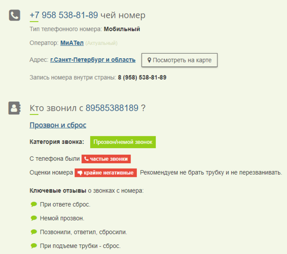Click the phone icon in frequent calls badge
This screenshot has height=254, width=287.
86,159
